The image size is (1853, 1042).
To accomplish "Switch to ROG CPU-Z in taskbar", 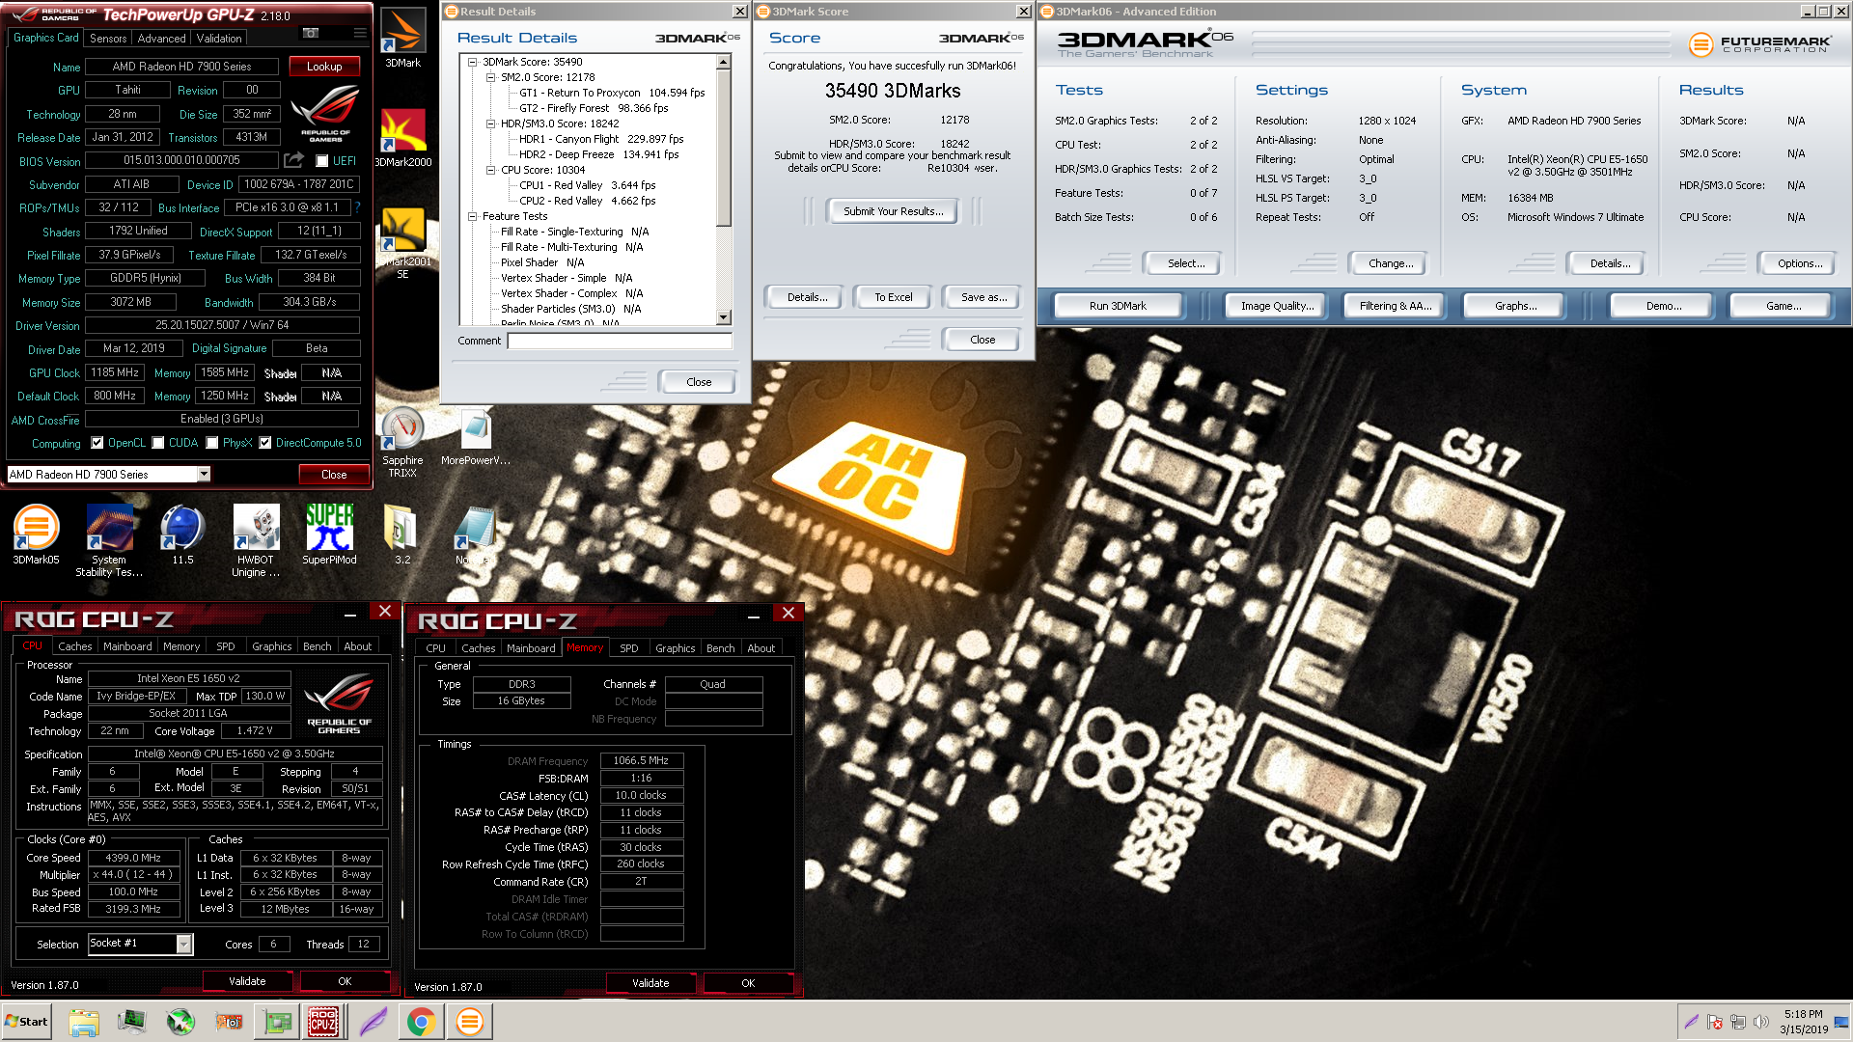I will click(323, 1022).
